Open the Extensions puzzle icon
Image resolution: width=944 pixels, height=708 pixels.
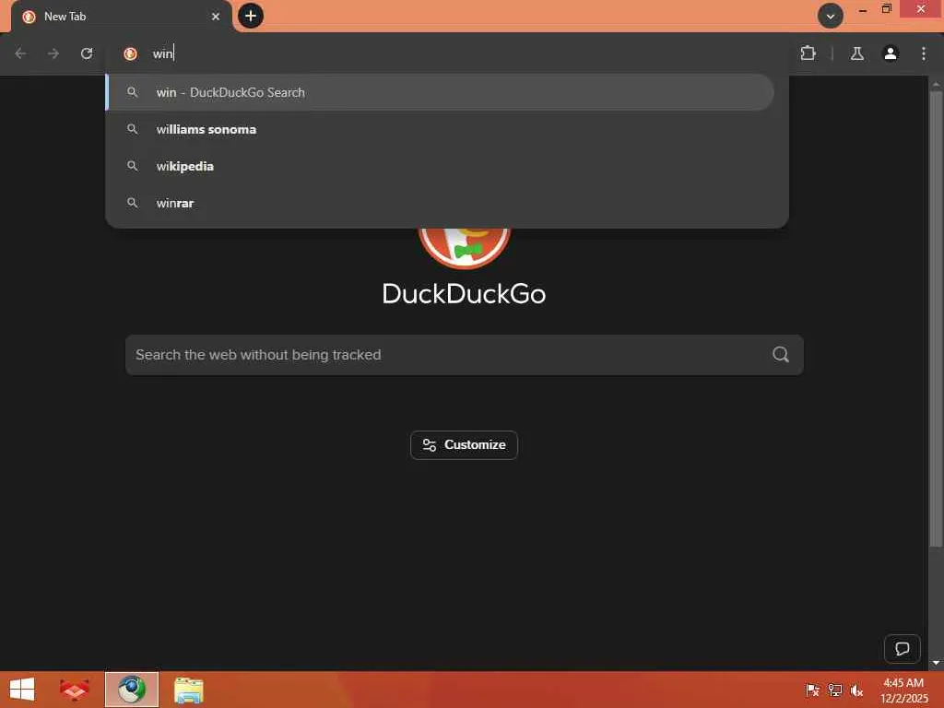(808, 53)
